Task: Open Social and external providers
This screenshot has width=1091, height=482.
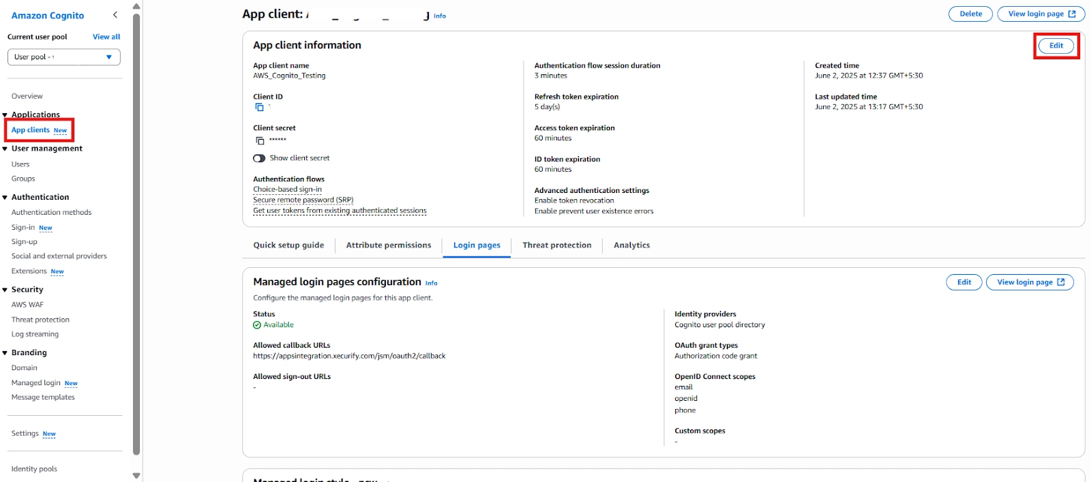Action: [x=59, y=256]
